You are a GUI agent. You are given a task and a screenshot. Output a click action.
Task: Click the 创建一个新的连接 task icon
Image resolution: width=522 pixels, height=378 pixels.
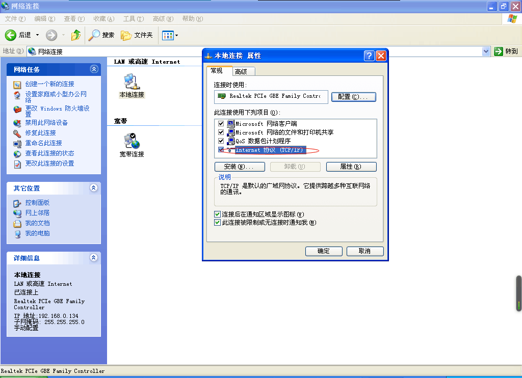click(17, 85)
